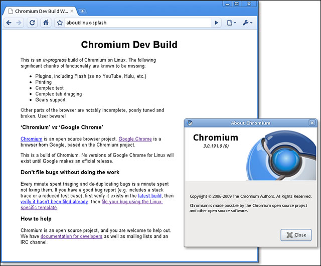321x266 pixels.
Task: Open the wrench tools menu
Action: pos(247,23)
